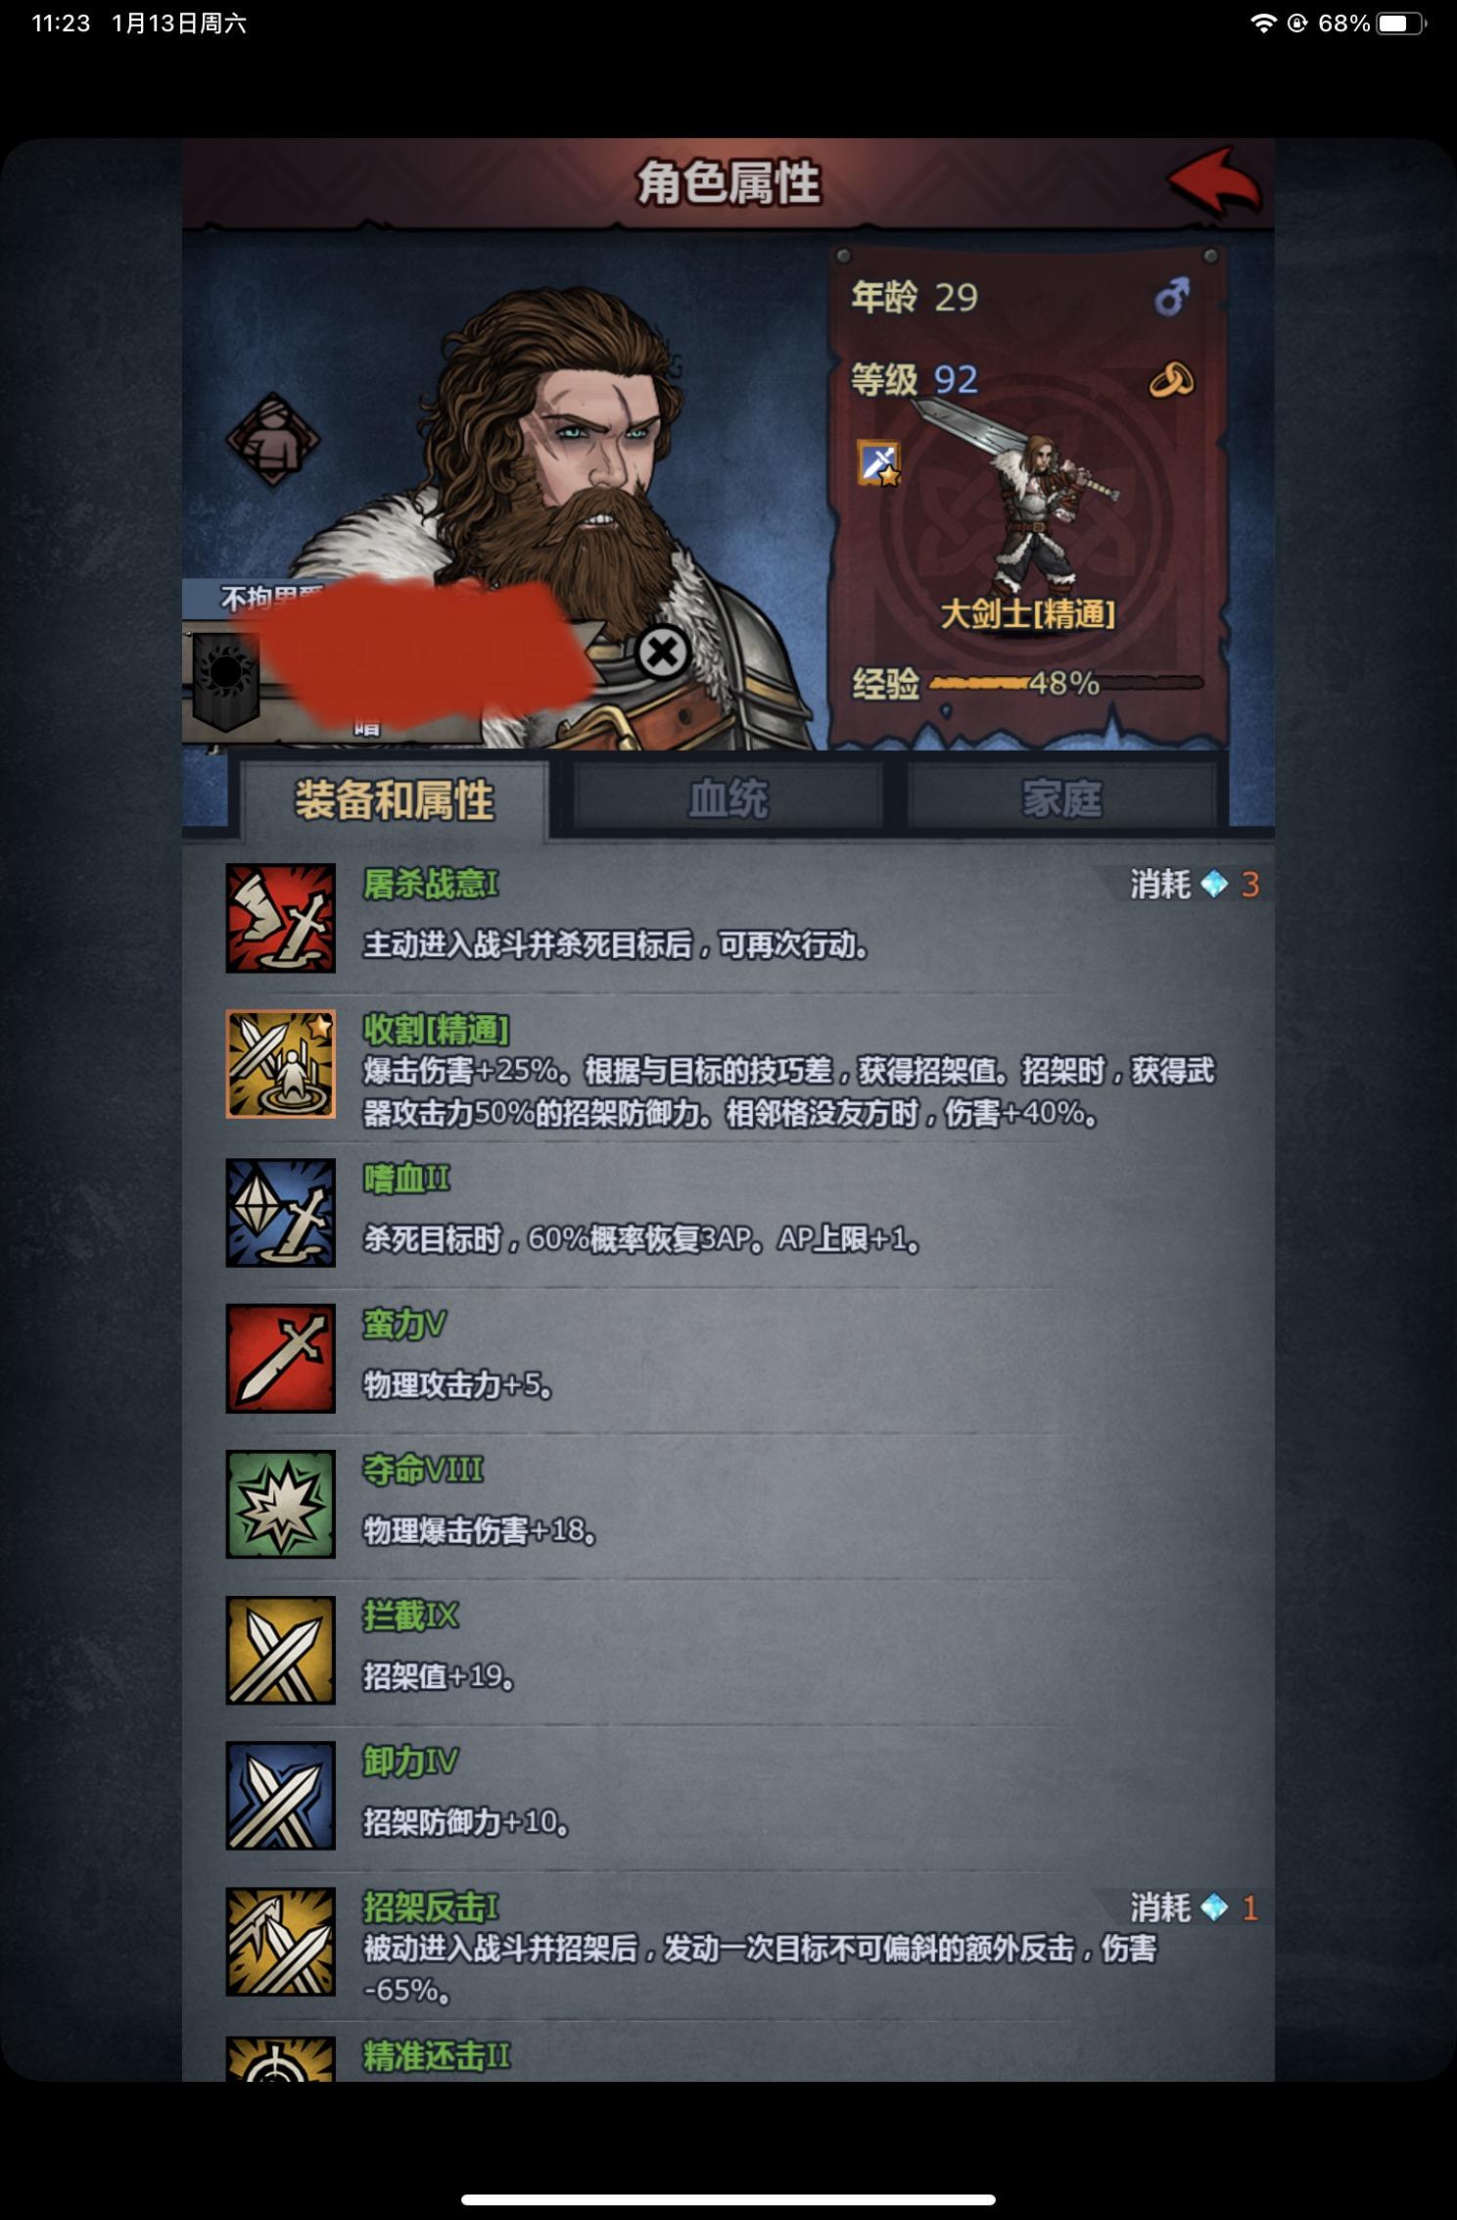The width and height of the screenshot is (1457, 2220).
Task: Switch to the 血统 tab
Action: click(728, 798)
